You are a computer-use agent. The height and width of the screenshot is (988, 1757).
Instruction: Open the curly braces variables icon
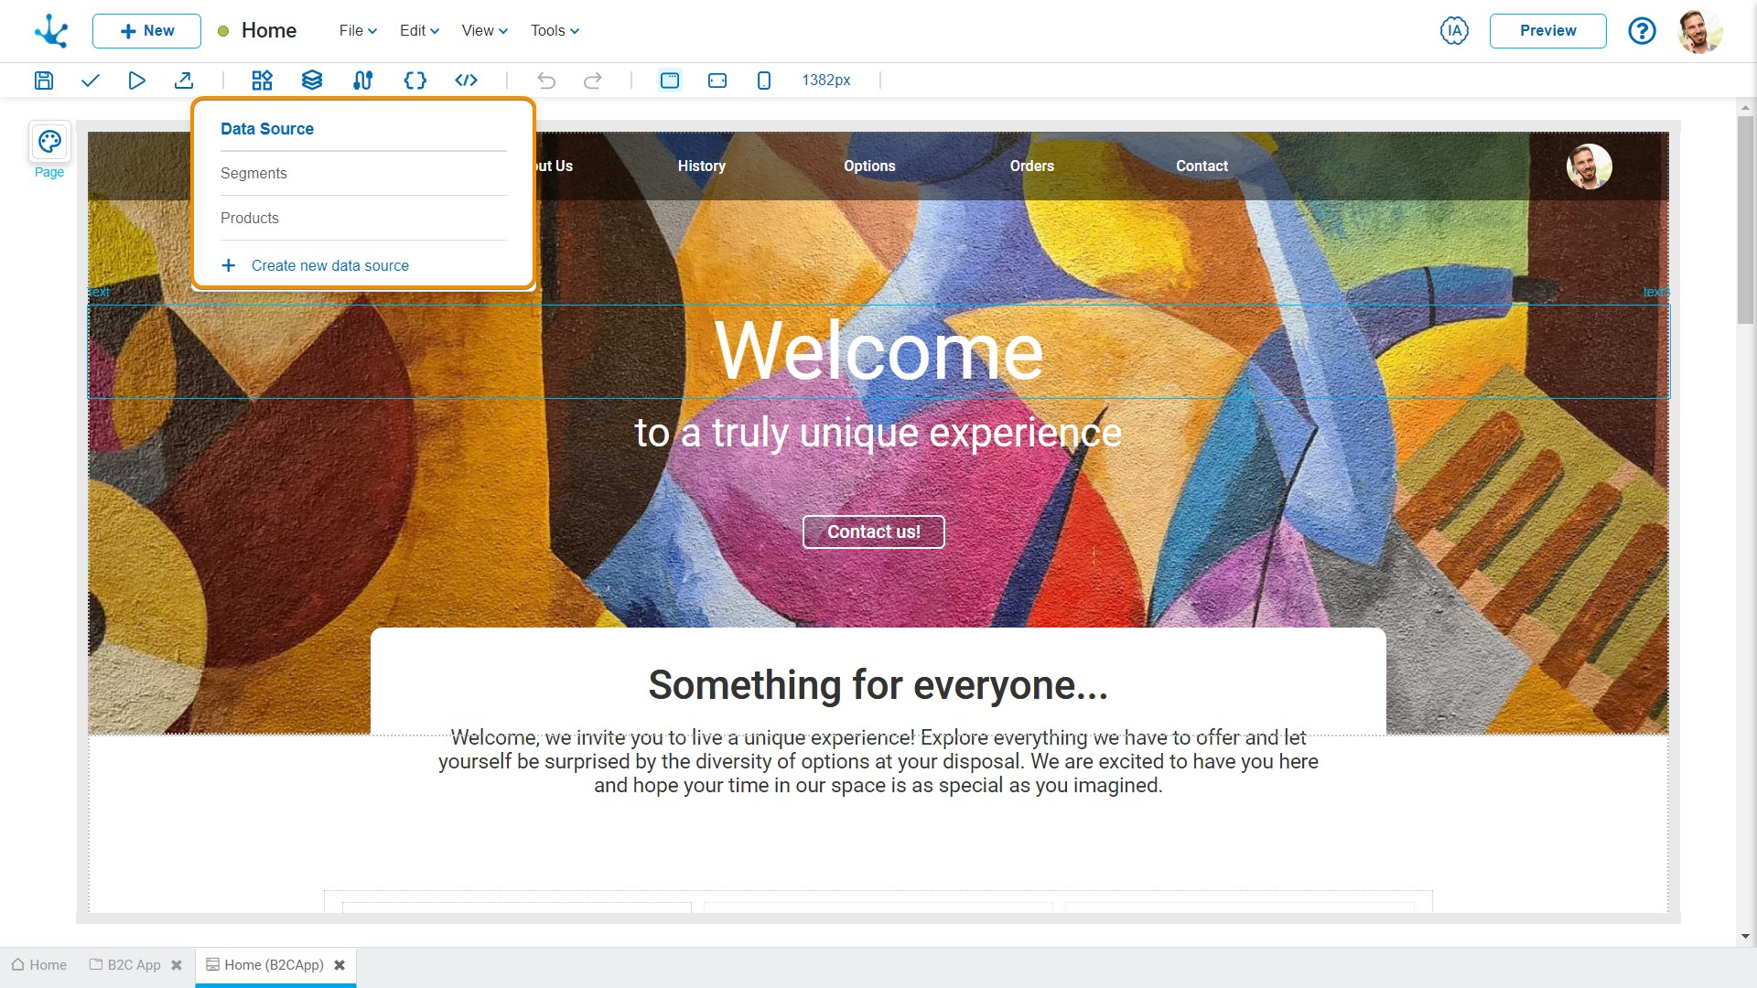tap(415, 81)
